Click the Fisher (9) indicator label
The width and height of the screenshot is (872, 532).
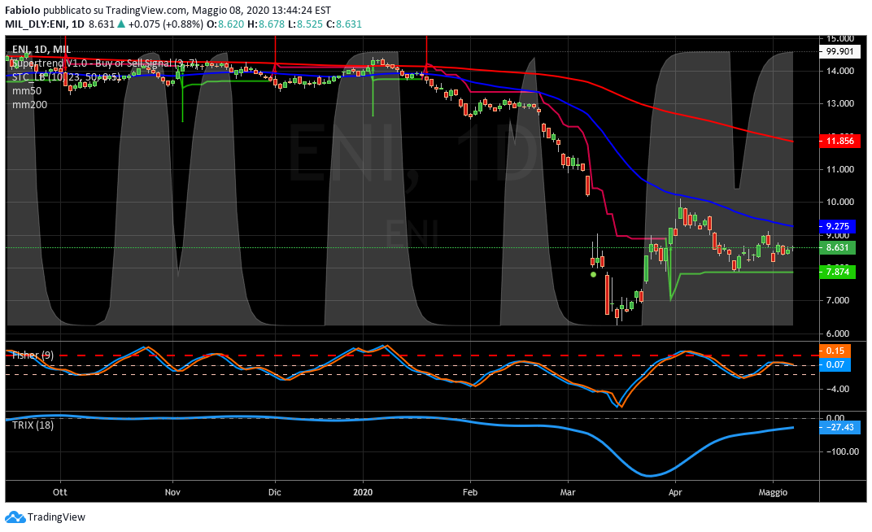point(33,355)
